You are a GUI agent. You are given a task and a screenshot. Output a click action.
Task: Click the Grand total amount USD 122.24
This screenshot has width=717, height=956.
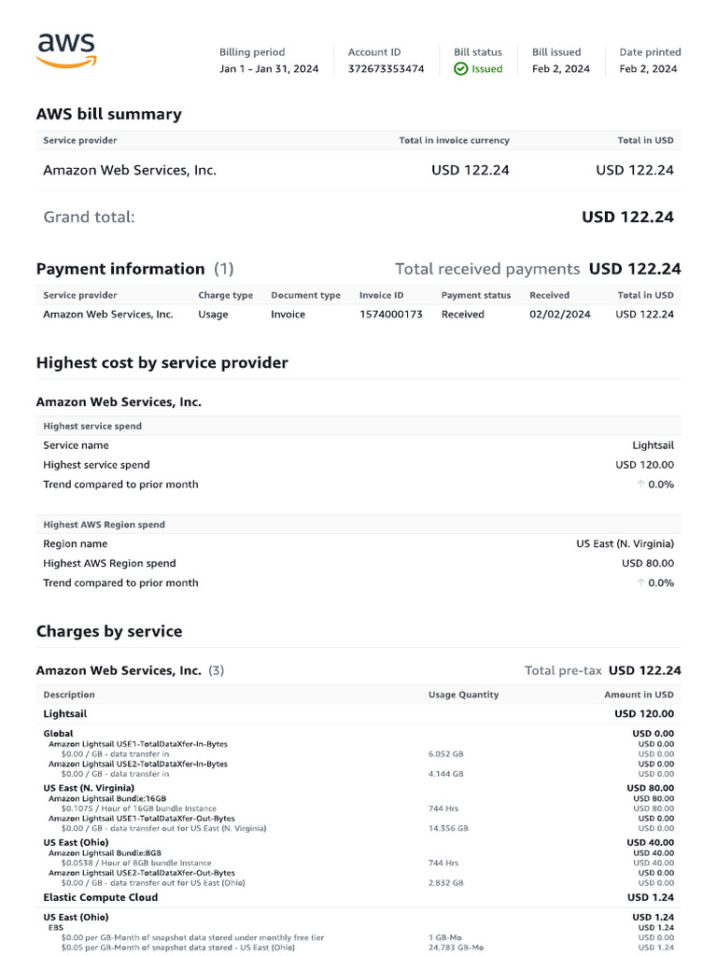627,217
